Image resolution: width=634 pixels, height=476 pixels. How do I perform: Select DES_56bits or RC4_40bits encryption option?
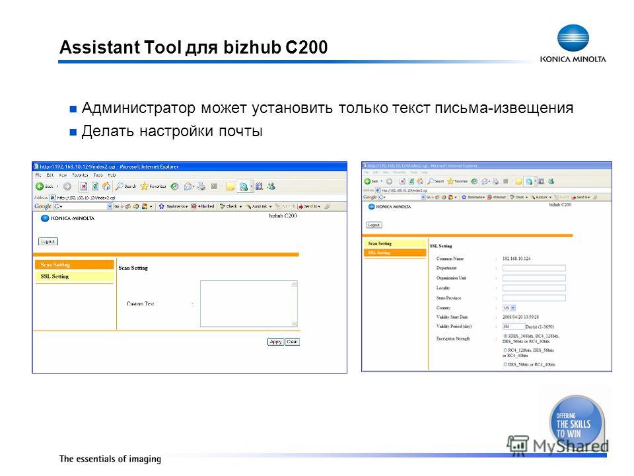click(505, 365)
